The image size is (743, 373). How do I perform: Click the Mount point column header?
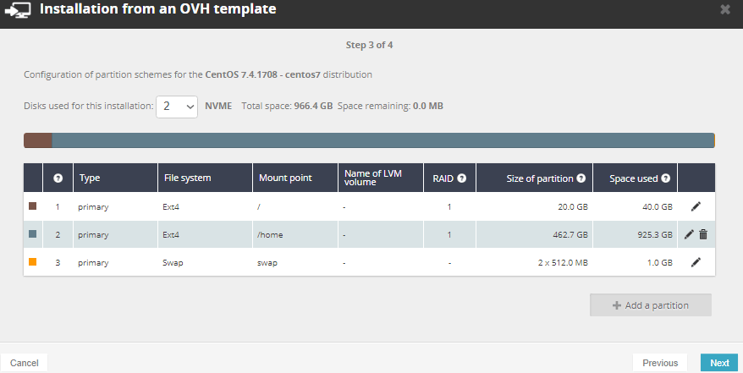click(x=295, y=178)
